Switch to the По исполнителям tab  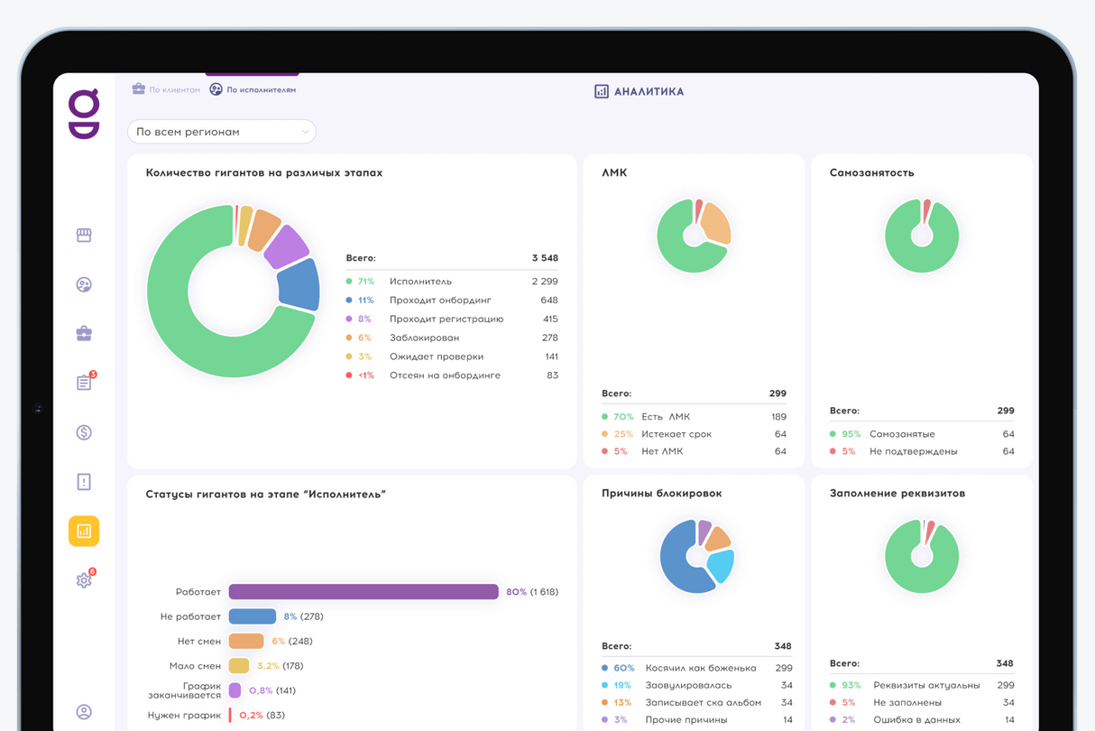click(253, 89)
